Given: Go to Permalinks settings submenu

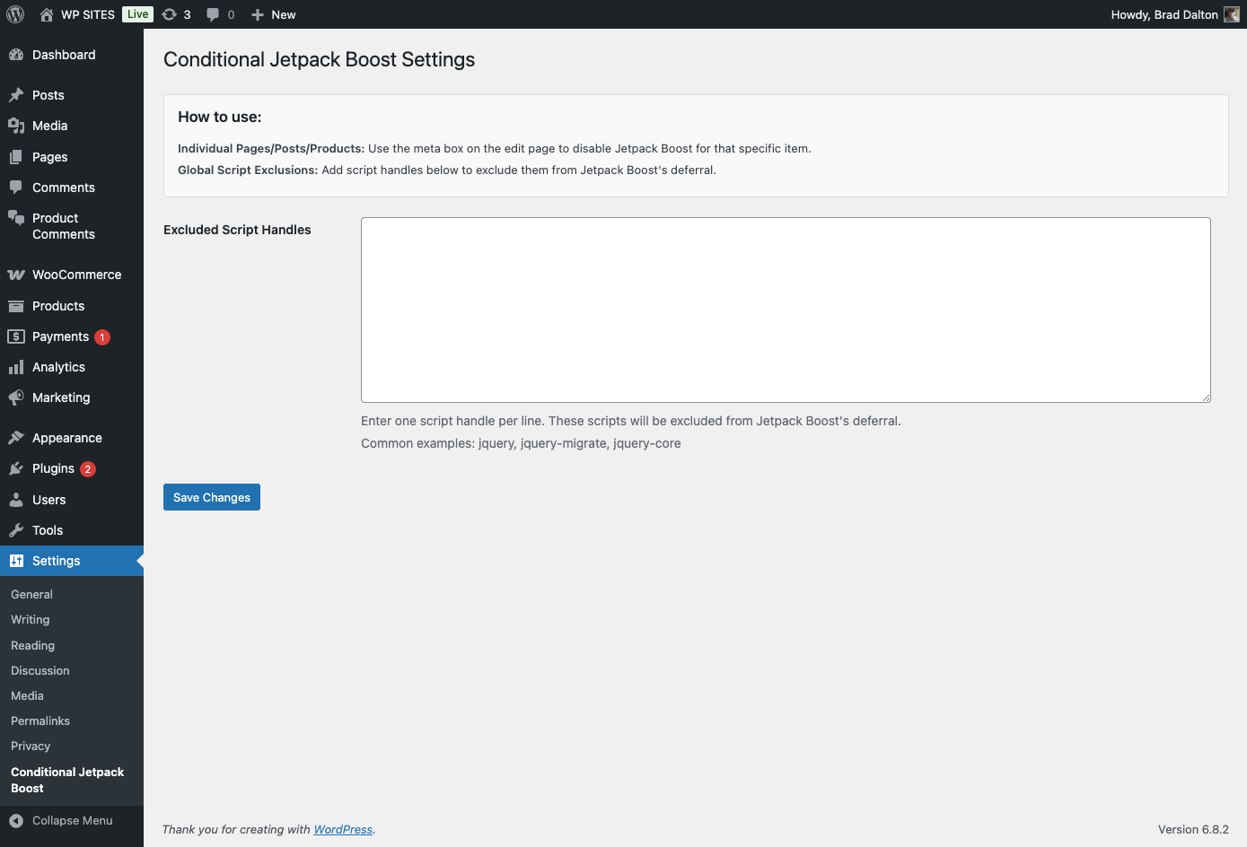Looking at the screenshot, I should pyautogui.click(x=40, y=720).
